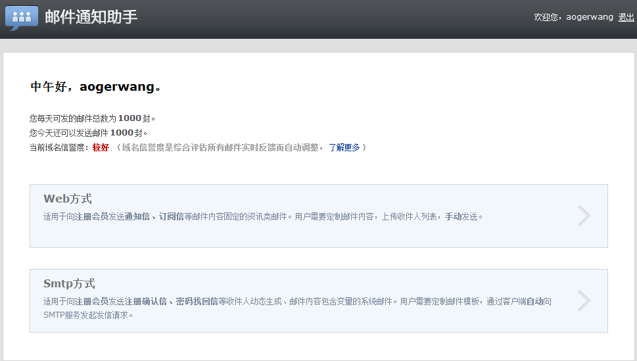Click the 您今天还可以发送邮件 line
Screen dimensions: 637x361
[88, 133]
